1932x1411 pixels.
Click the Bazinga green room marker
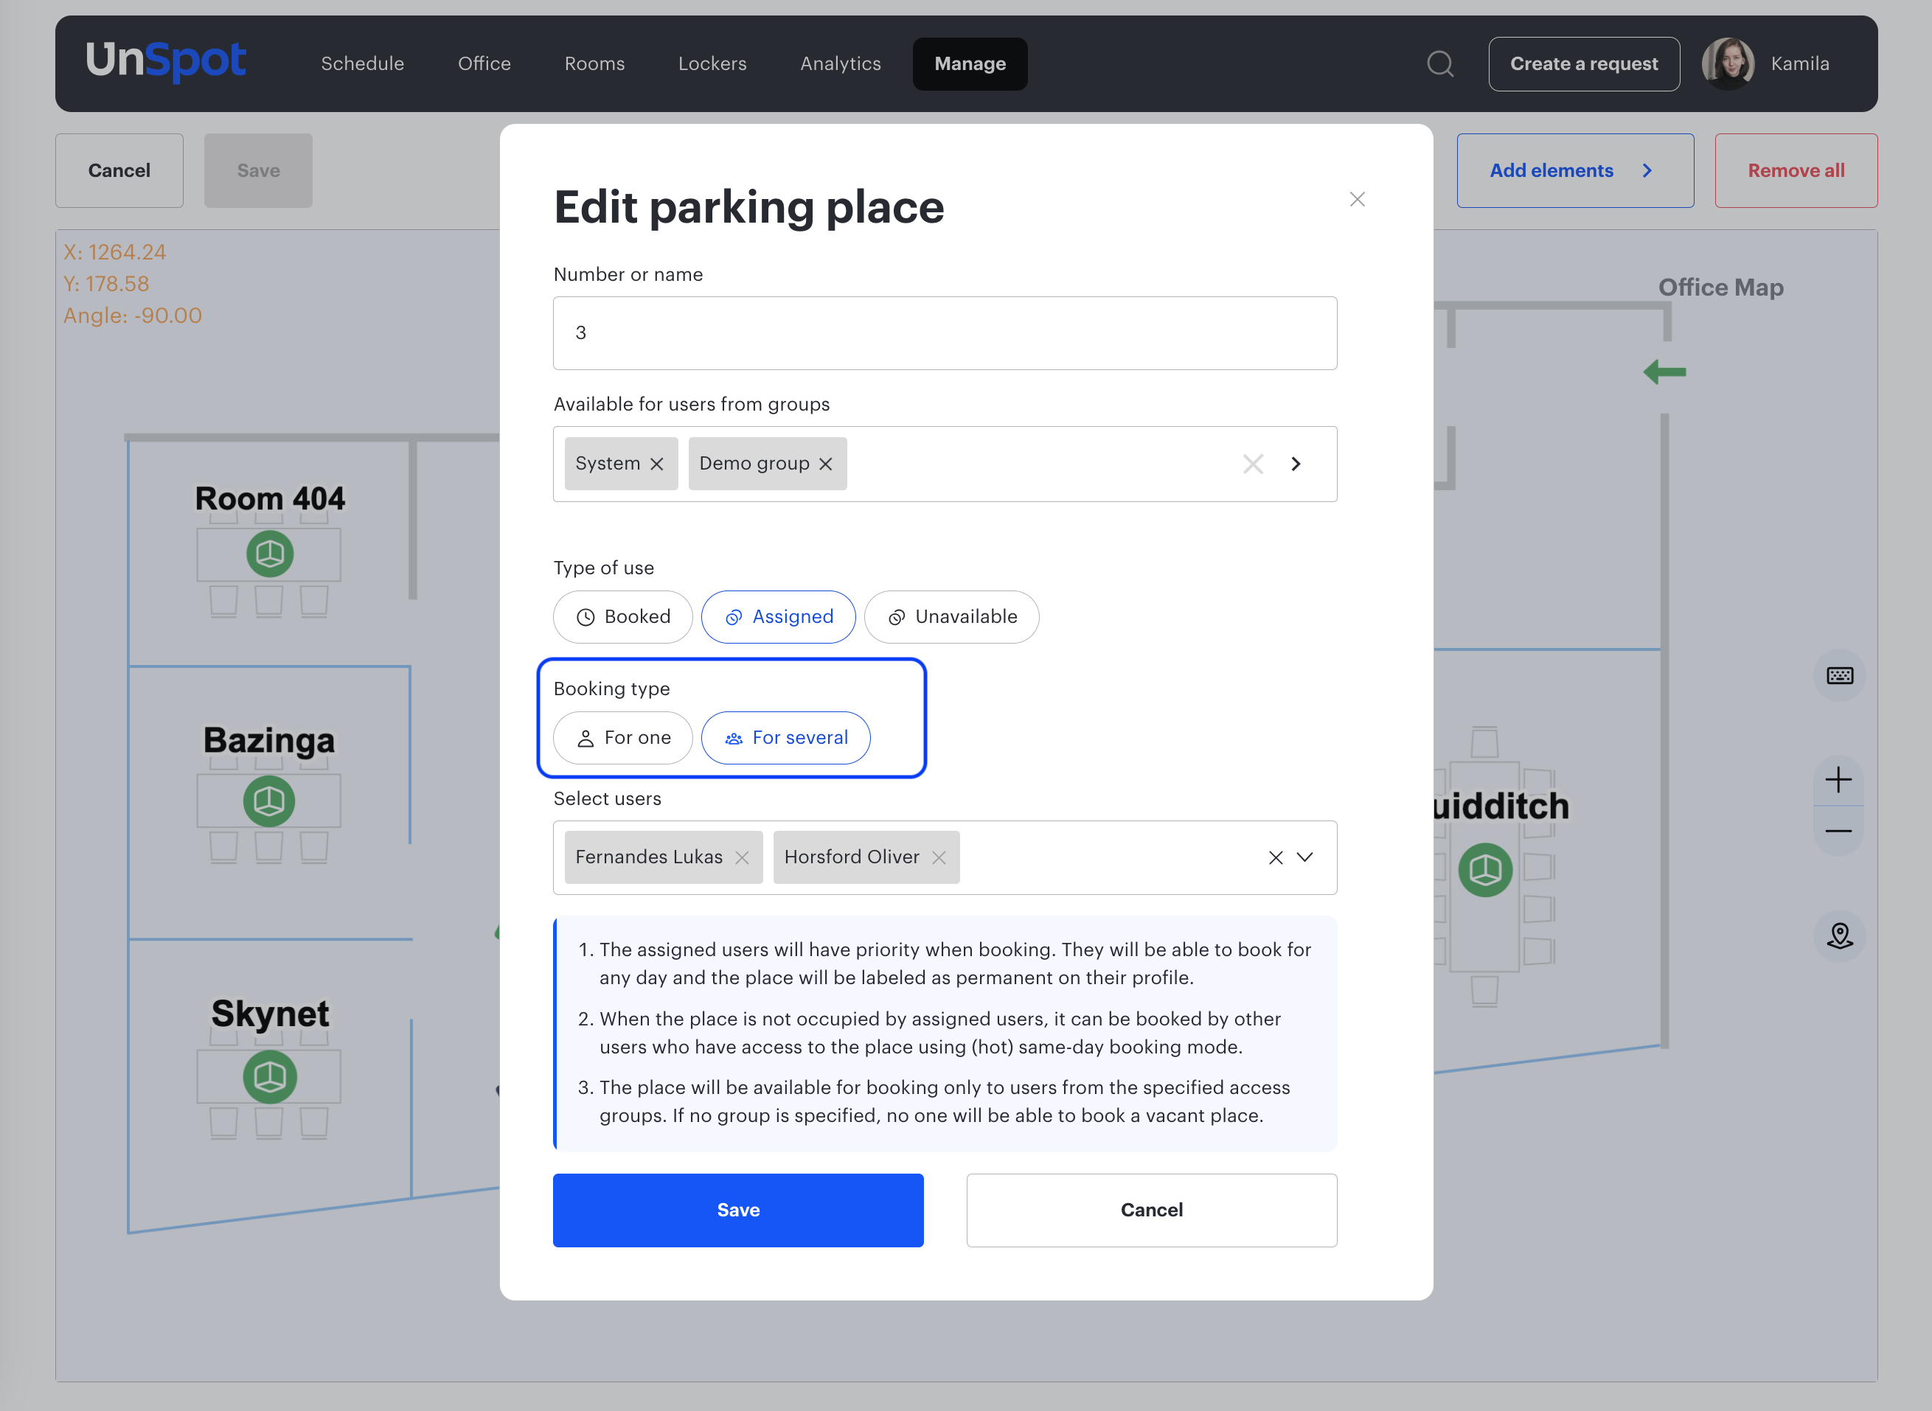point(269,801)
